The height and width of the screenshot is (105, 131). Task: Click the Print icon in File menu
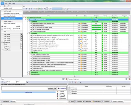pos(2,27)
